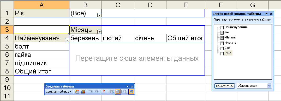
Task: Open the Рік page field dropdown
Action: click(99, 15)
